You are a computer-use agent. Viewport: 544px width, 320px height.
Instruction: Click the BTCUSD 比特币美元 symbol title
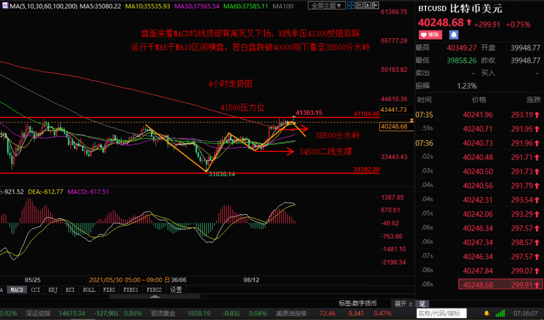[460, 8]
